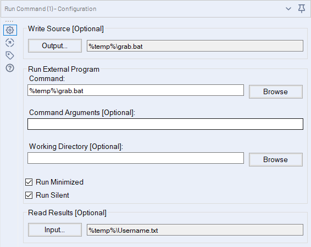Click the Run Minimized label

tap(59, 182)
